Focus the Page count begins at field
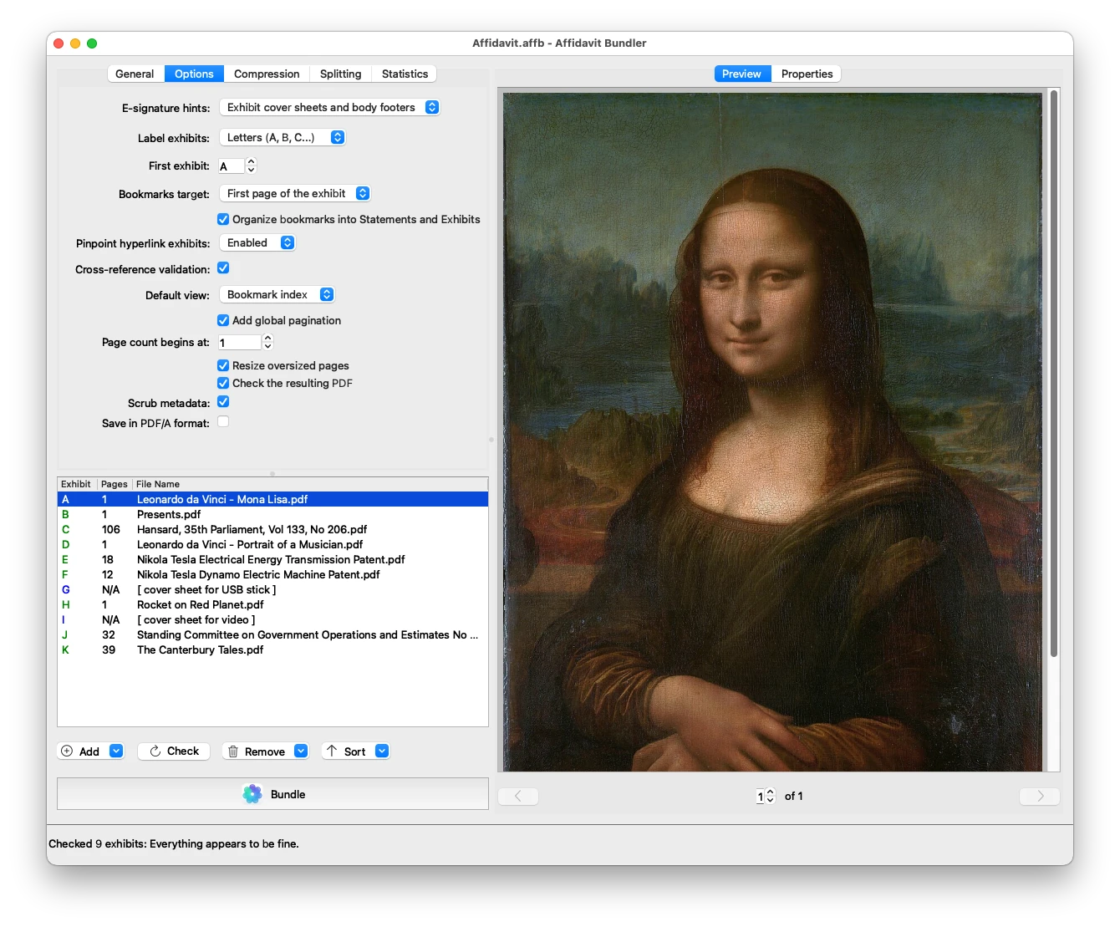The image size is (1120, 927). click(240, 343)
